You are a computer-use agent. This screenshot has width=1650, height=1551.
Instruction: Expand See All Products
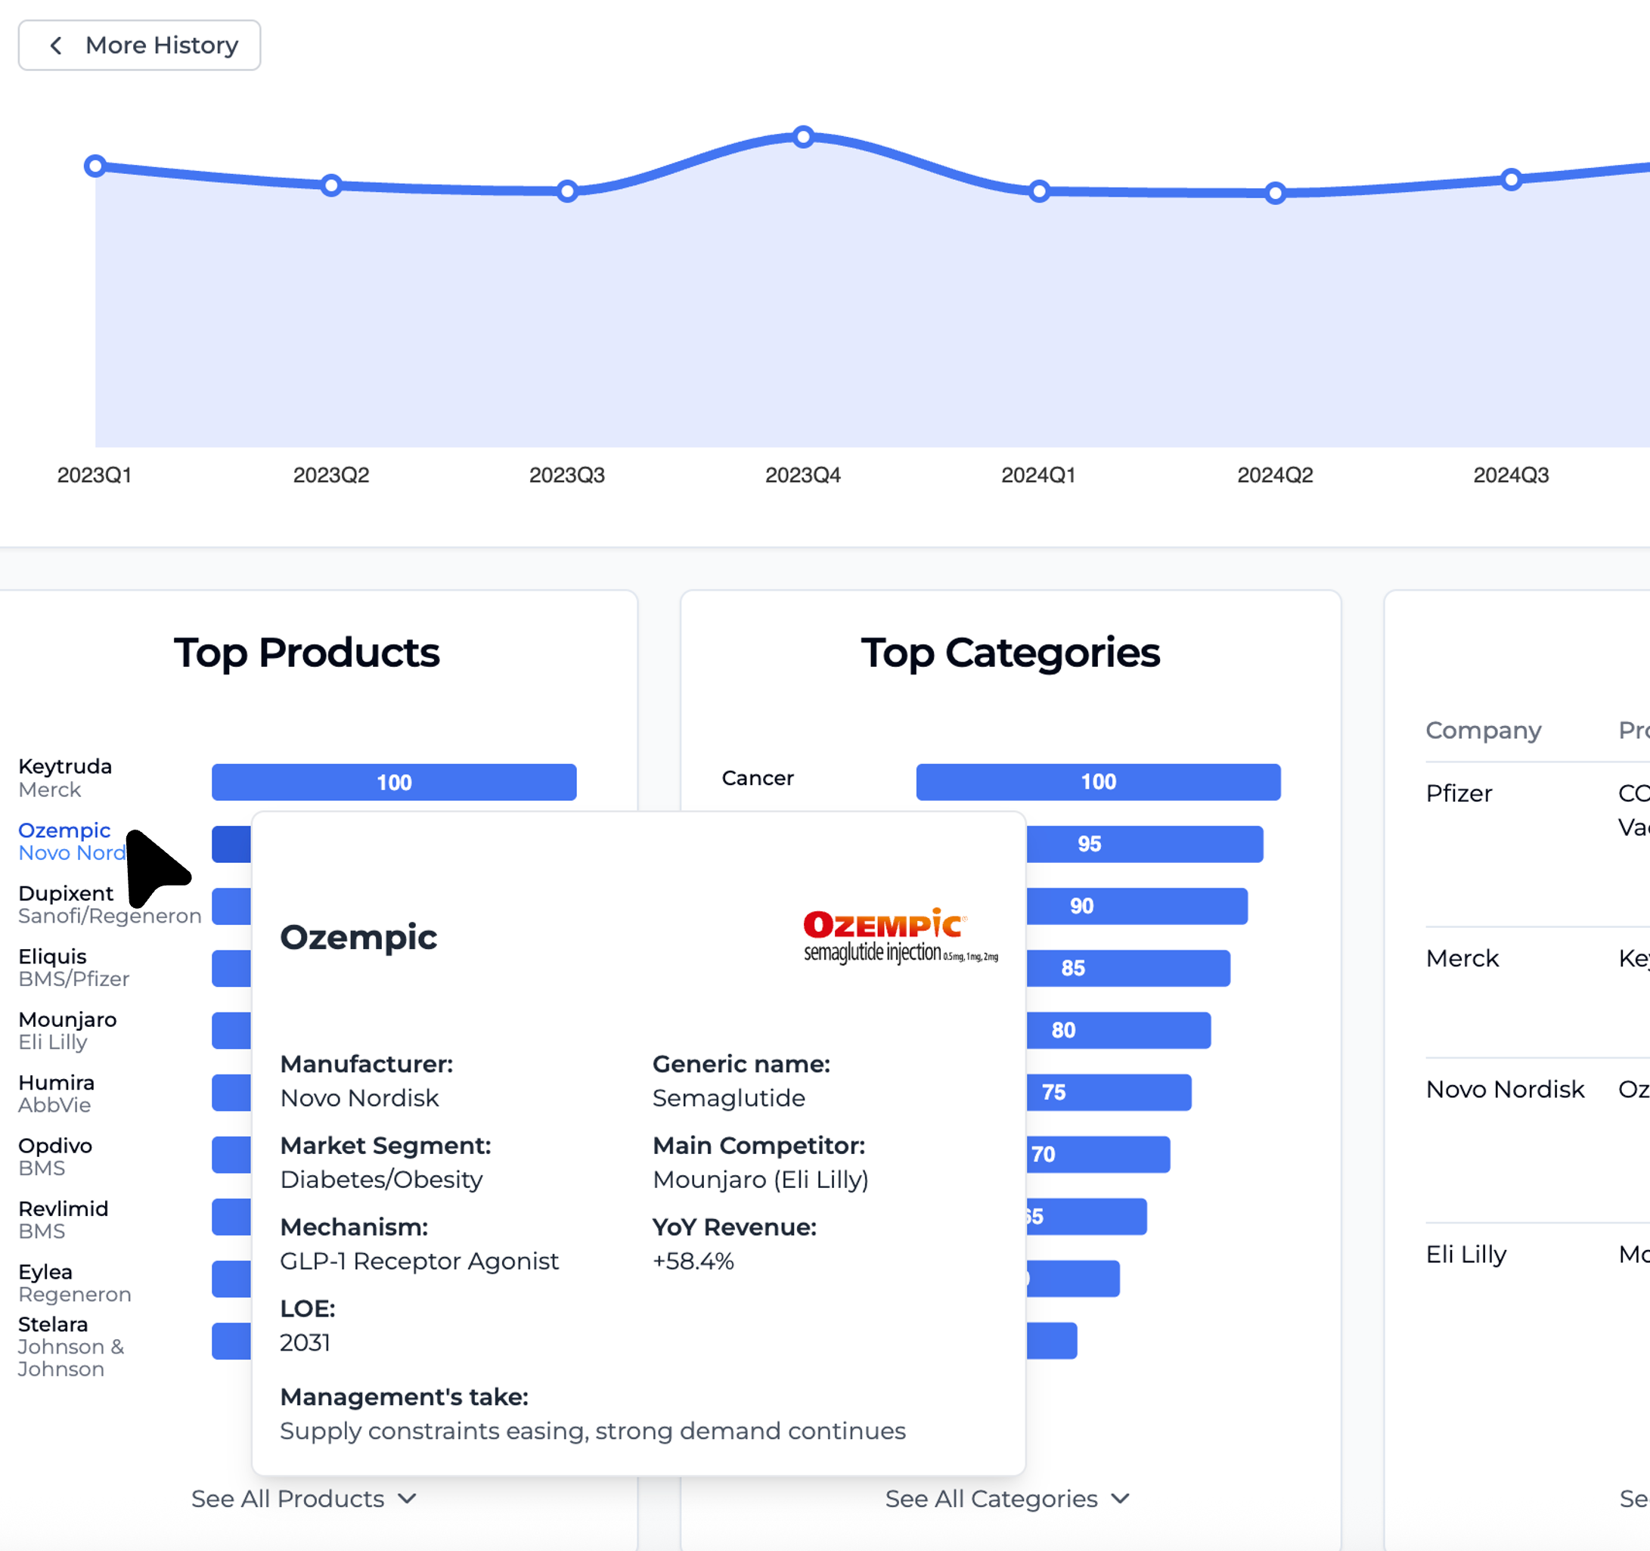pos(304,1498)
